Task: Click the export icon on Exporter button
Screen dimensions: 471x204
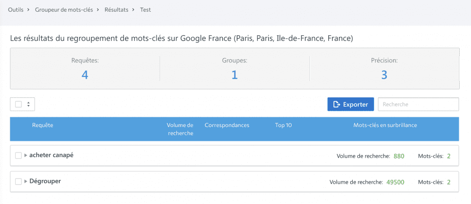Action: pyautogui.click(x=337, y=104)
